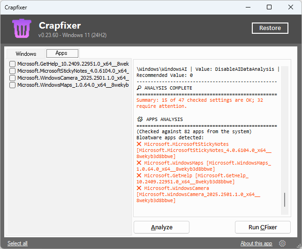Screen dimensions: 302x249
Task: Check the Microsoft.WindowsMaps checkbox
Action: click(12, 85)
